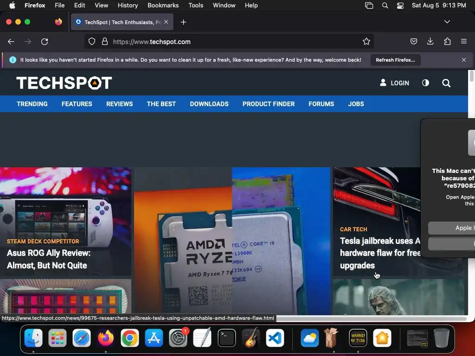475x356 pixels.
Task: Click the menu bar date and time
Action: [x=439, y=6]
